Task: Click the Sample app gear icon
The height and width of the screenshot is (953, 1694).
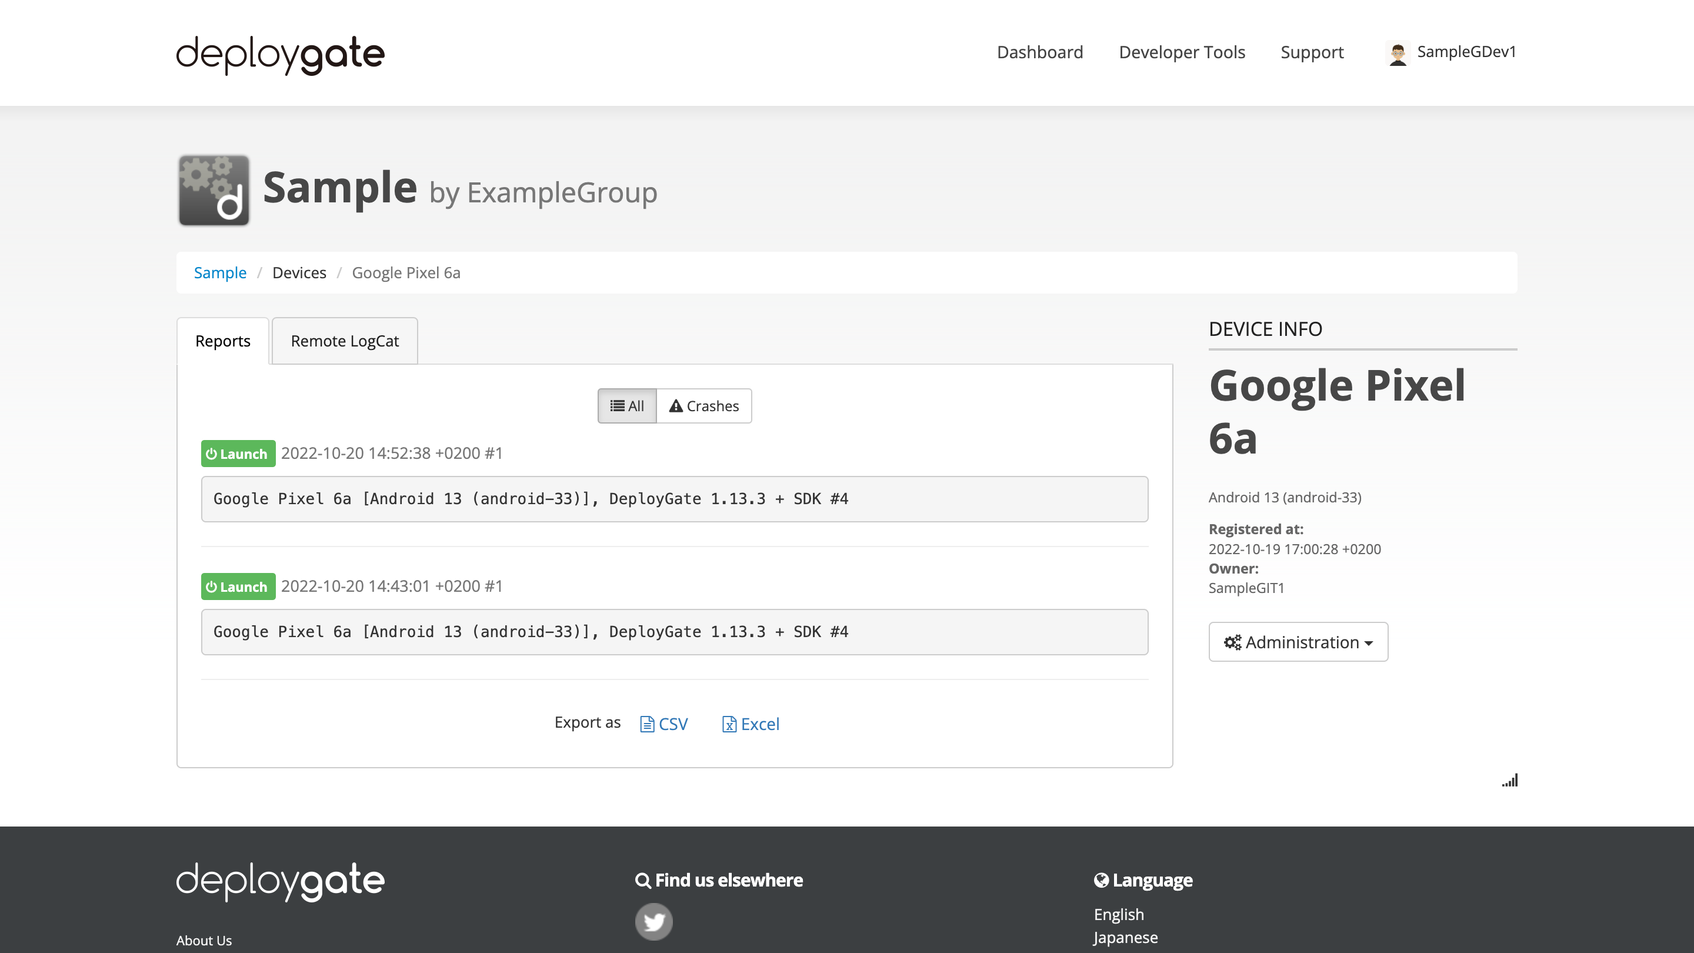Action: coord(214,190)
